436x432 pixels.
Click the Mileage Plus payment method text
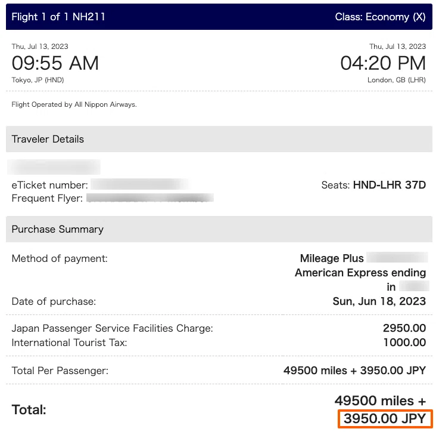pyautogui.click(x=332, y=258)
